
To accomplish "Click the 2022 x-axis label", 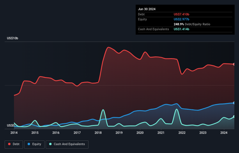I will (x=182, y=133).
